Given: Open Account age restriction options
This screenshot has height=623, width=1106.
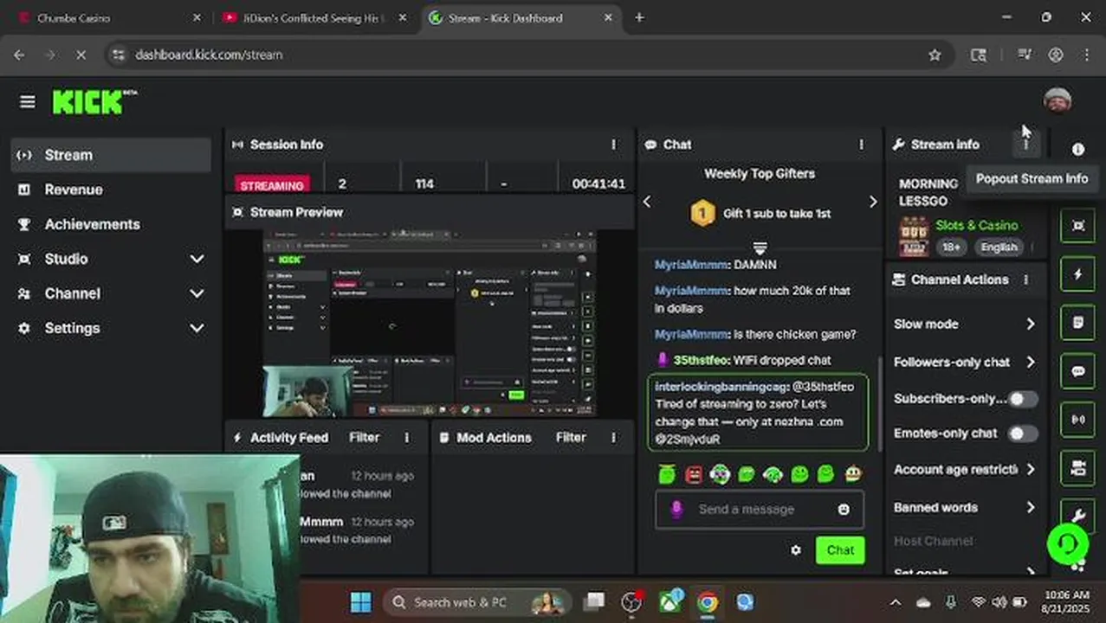Looking at the screenshot, I should pyautogui.click(x=965, y=469).
